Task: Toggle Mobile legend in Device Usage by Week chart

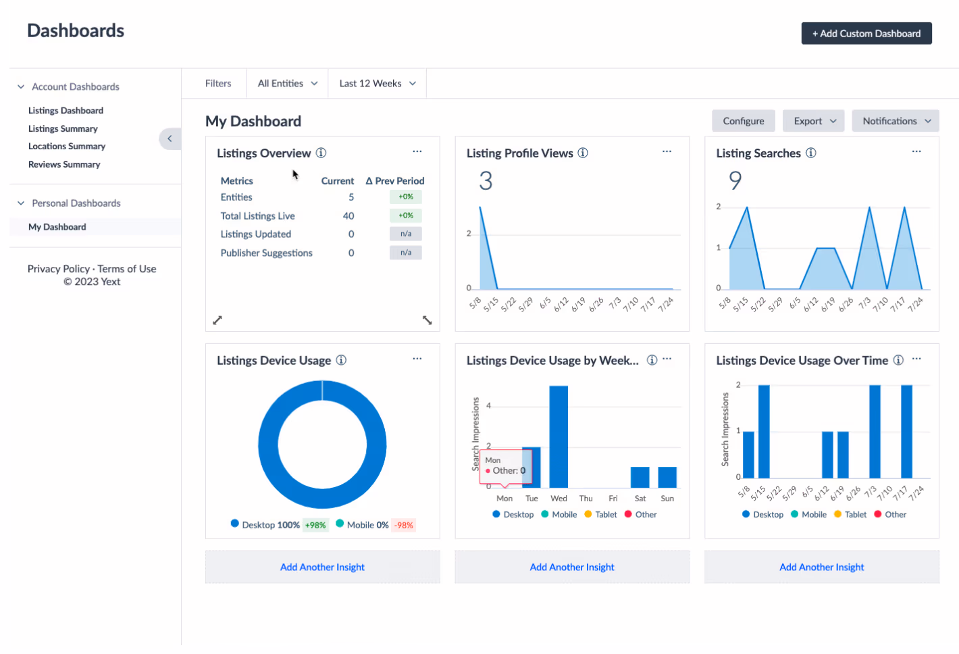Action: coord(559,514)
